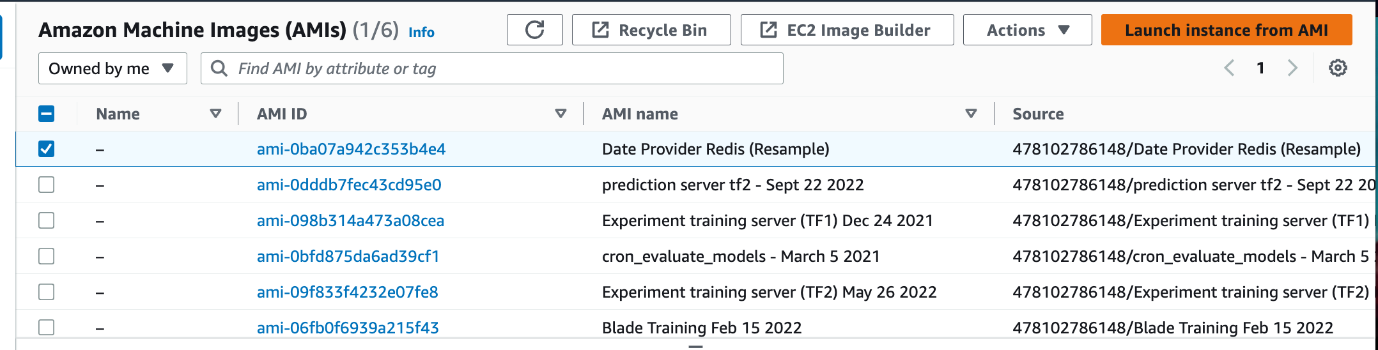This screenshot has height=350, width=1378.
Task: Open EC2 Image Builder
Action: tap(846, 30)
